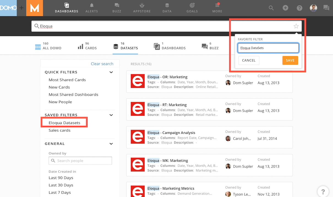The width and height of the screenshot is (333, 197).
Task: Select the Datasets results tab
Action: pyautogui.click(x=125, y=46)
